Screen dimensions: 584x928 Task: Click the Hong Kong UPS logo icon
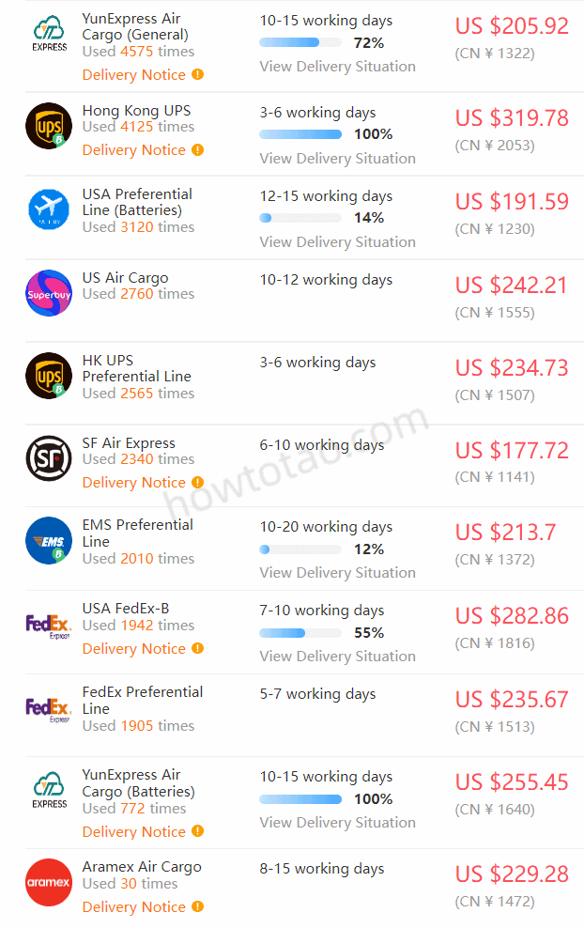(49, 126)
